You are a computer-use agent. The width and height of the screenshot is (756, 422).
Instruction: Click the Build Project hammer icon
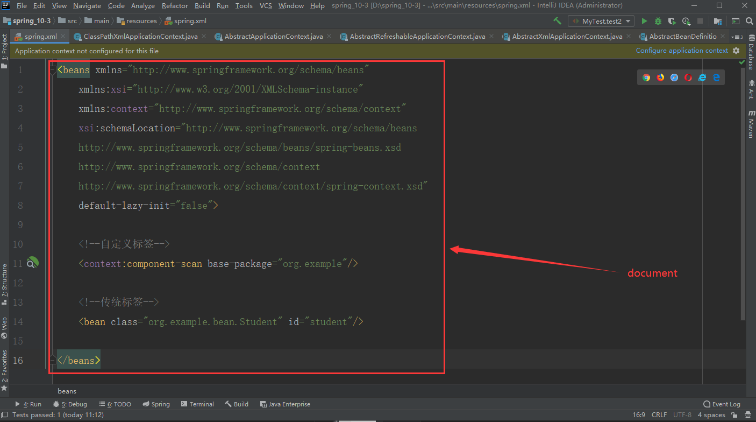pyautogui.click(x=558, y=21)
